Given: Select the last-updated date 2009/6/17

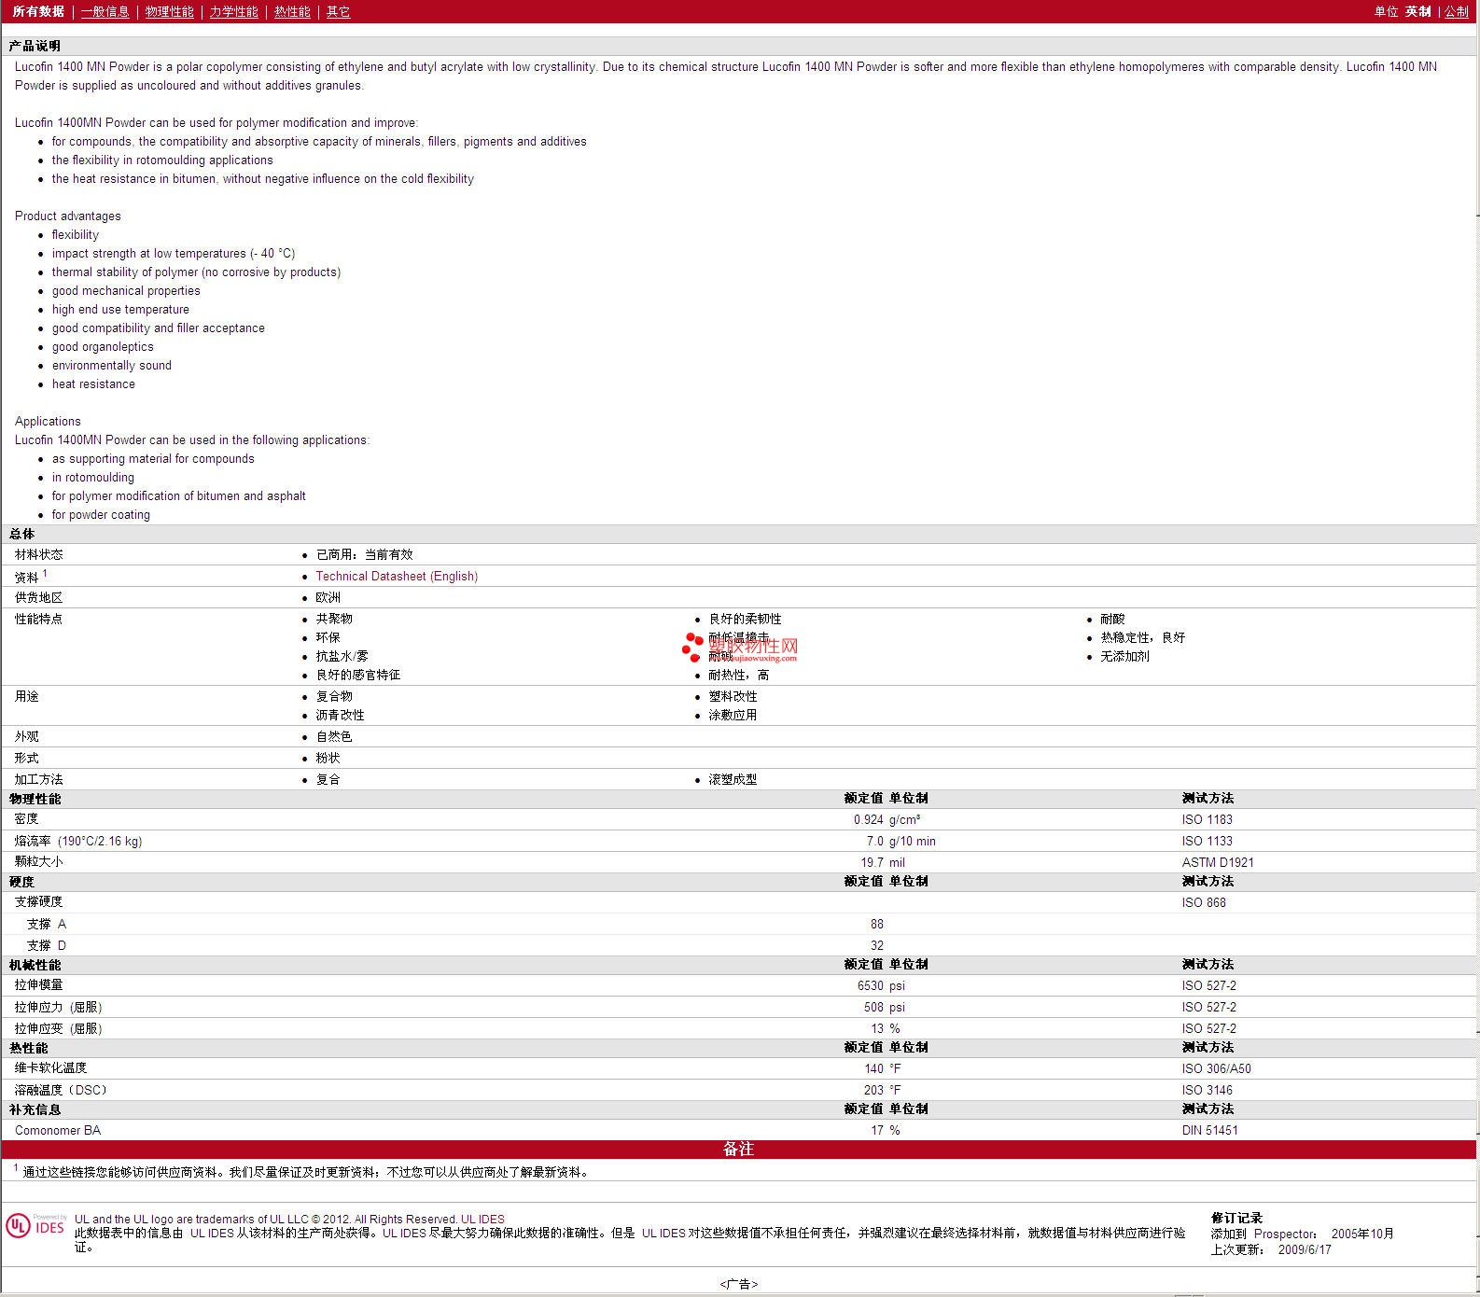Looking at the screenshot, I should tap(1305, 1249).
